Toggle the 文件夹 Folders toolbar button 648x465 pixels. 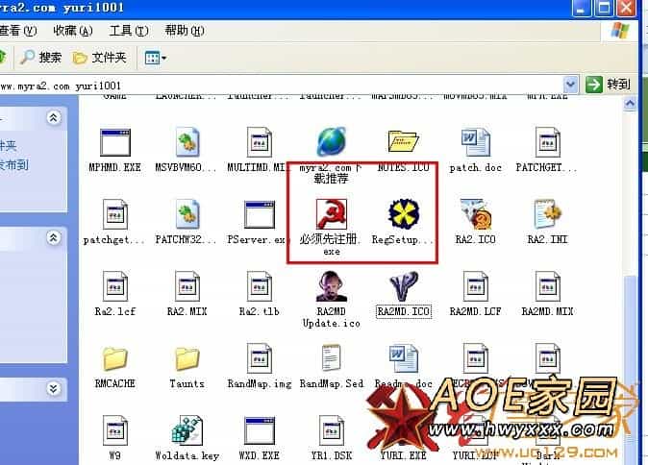[100, 58]
